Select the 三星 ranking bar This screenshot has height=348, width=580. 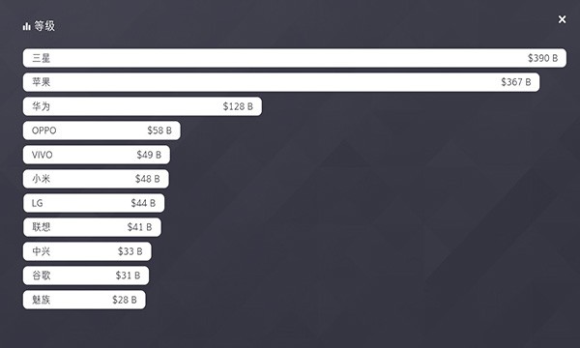pyautogui.click(x=295, y=58)
